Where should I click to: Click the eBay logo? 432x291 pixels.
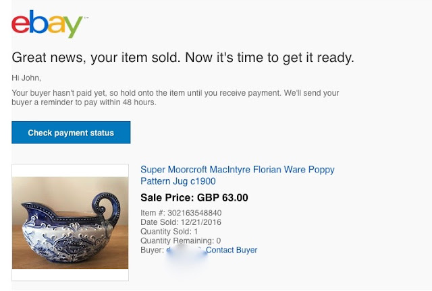click(48, 24)
